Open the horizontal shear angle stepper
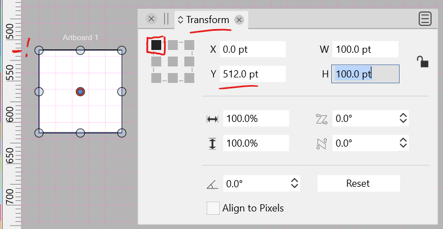This screenshot has width=443, height=229. [x=403, y=118]
